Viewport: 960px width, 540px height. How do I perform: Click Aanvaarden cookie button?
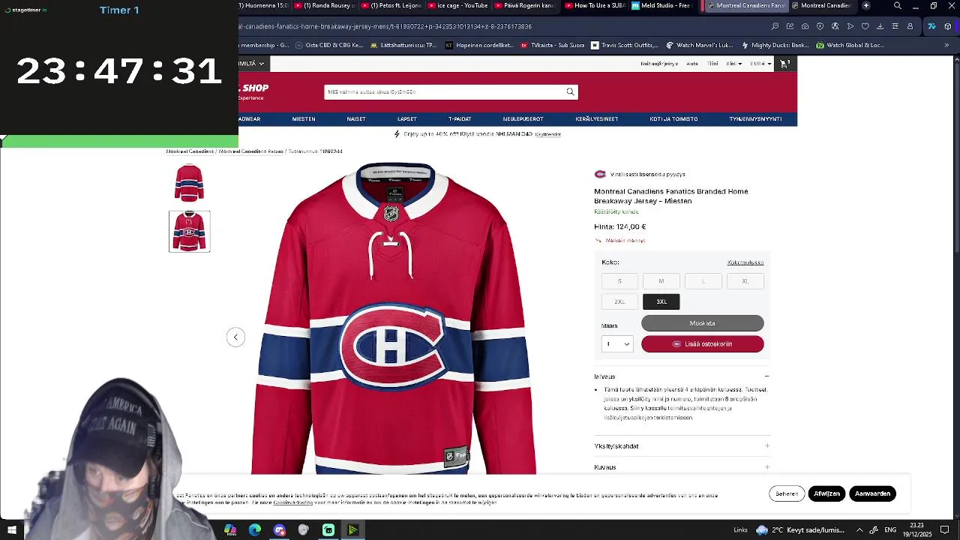coord(872,493)
